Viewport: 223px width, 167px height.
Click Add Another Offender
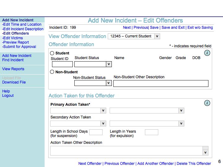click(x=155, y=164)
